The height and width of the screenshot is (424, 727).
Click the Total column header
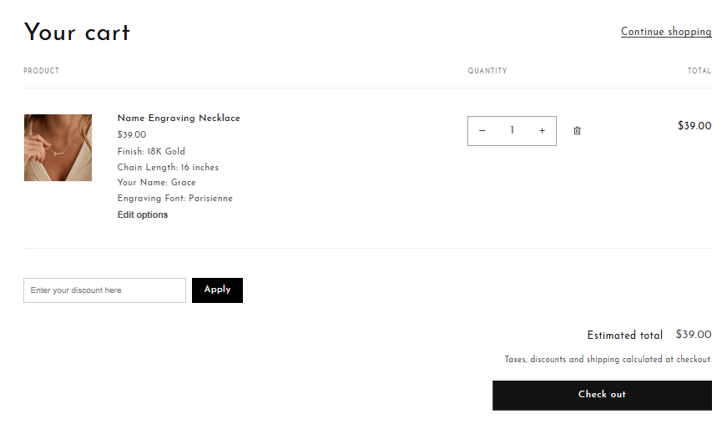click(x=699, y=71)
